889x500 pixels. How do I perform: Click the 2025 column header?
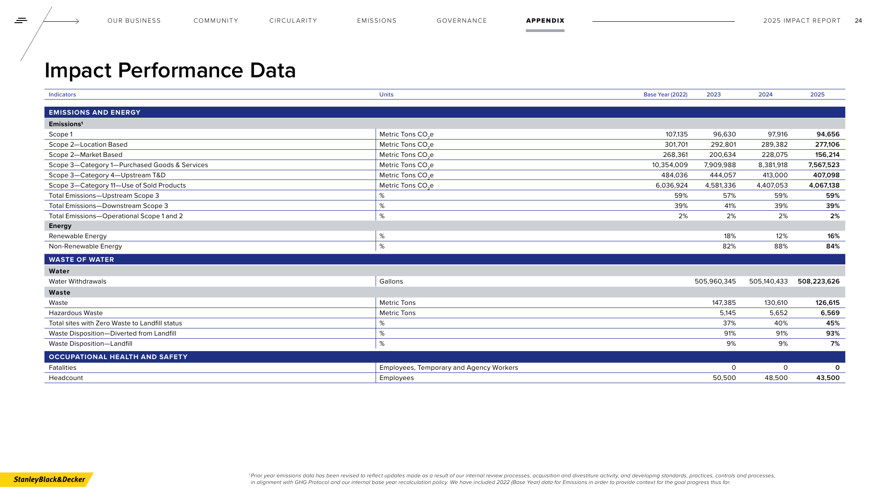coord(817,95)
